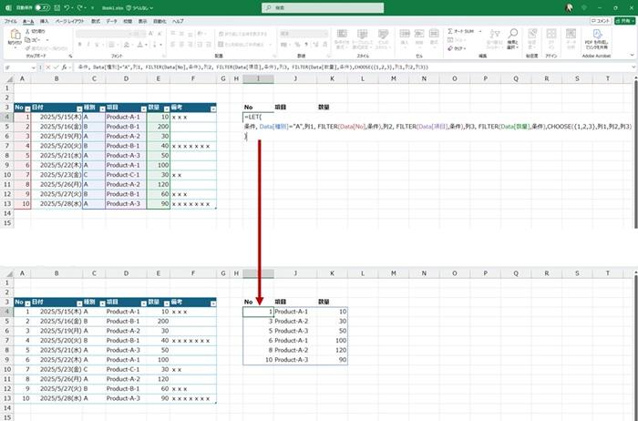Viewport: 638px width, 421px height.
Task: Switch to the 数式 (Formulas) ribbon tab
Action: (x=96, y=19)
